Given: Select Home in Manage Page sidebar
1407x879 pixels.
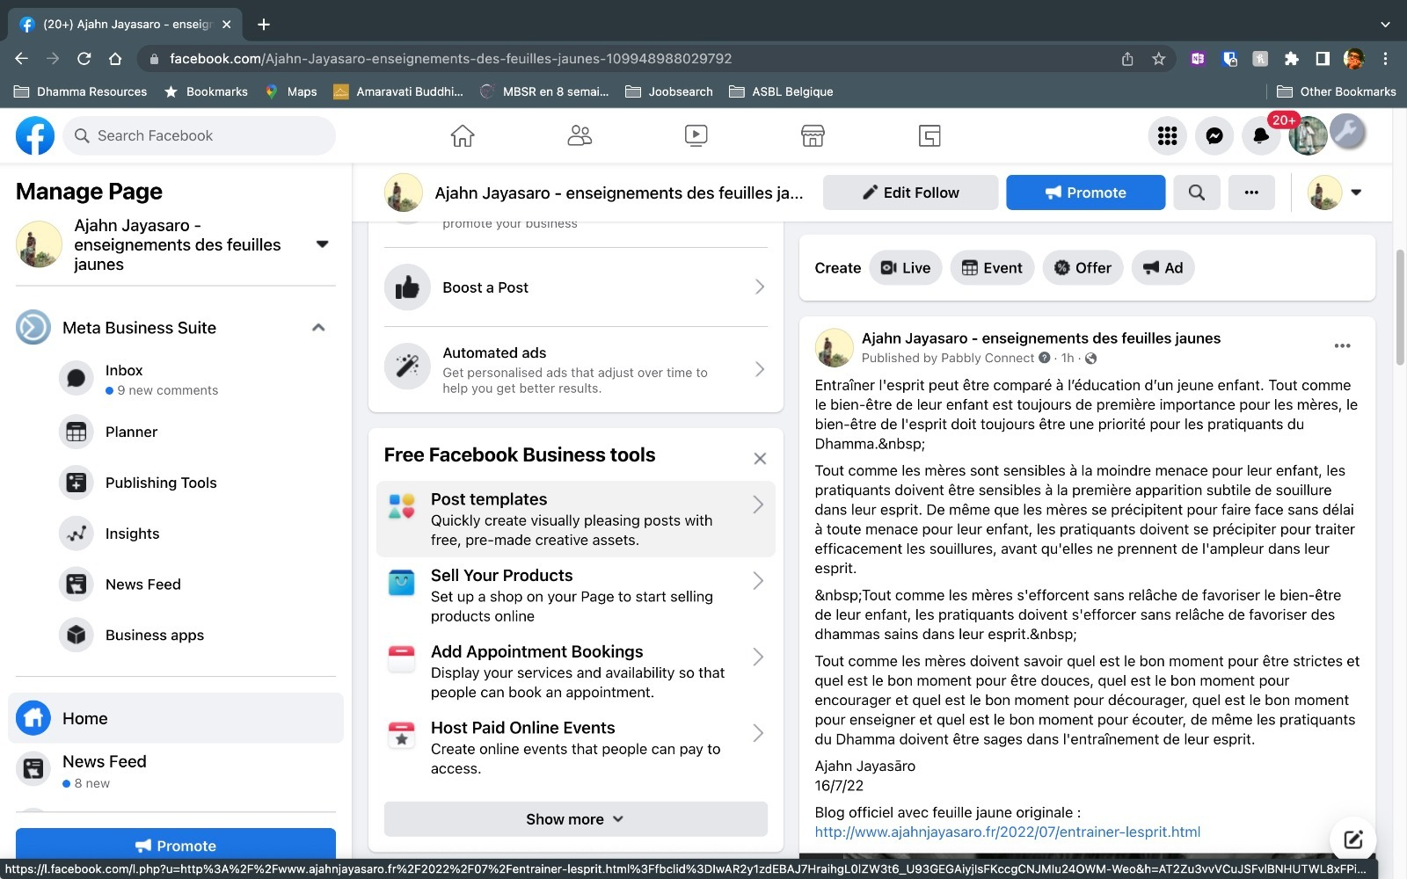Looking at the screenshot, I should pos(176,718).
